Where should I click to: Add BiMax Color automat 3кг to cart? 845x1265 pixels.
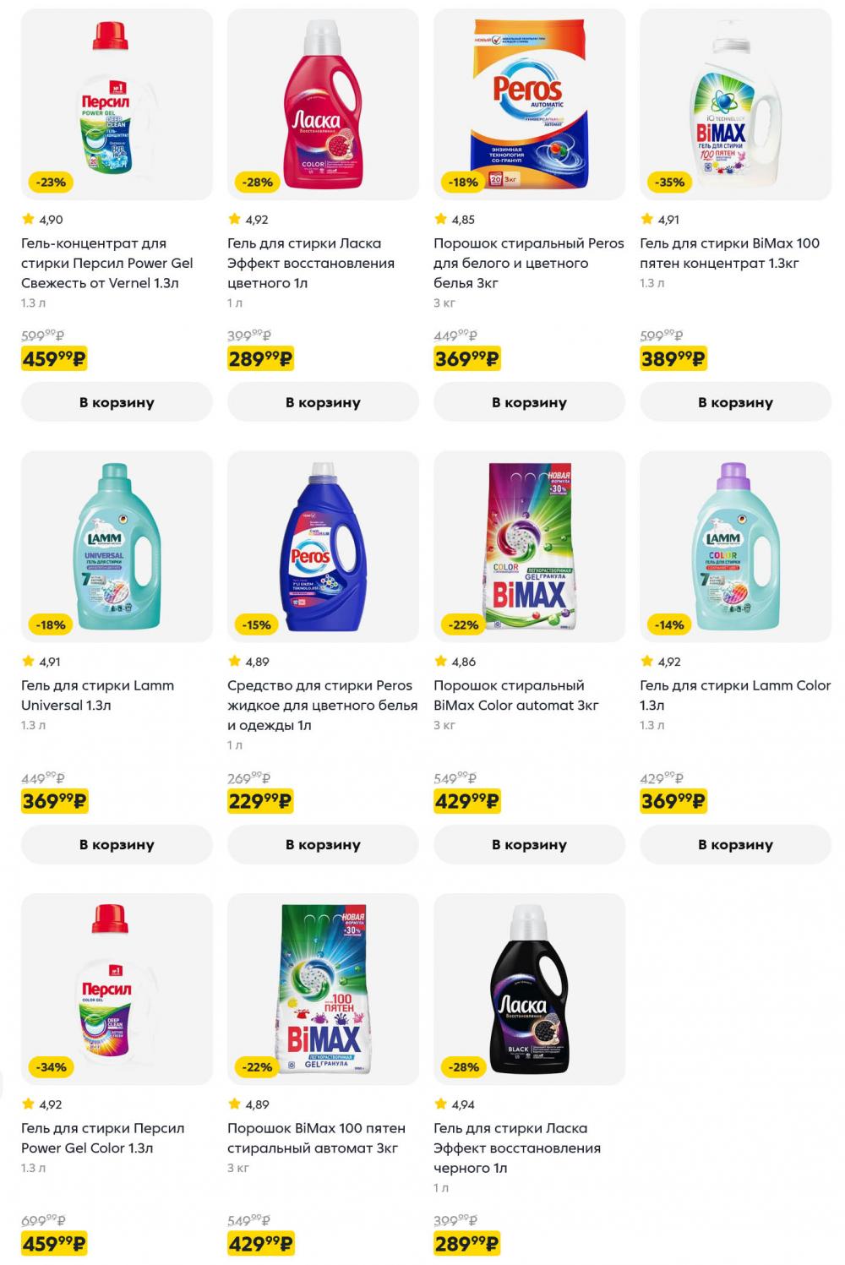click(x=529, y=844)
